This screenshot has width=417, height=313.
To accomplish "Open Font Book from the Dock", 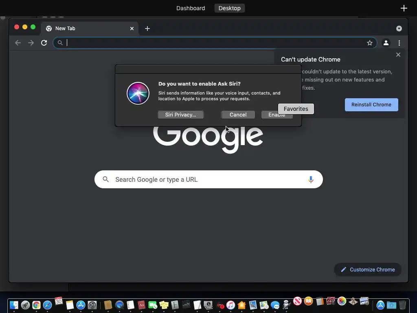I will tap(175, 305).
